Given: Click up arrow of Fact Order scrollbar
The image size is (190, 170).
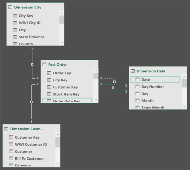Looking at the screenshot, I should (x=96, y=71).
